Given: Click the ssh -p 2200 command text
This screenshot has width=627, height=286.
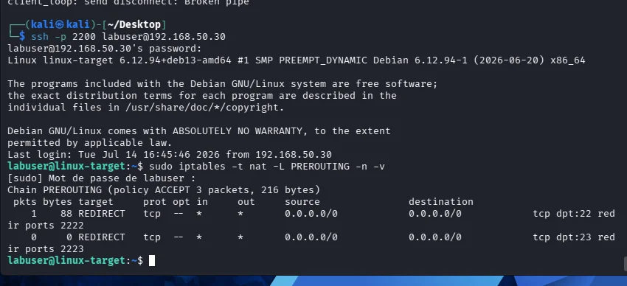Looking at the screenshot, I should 128,37.
